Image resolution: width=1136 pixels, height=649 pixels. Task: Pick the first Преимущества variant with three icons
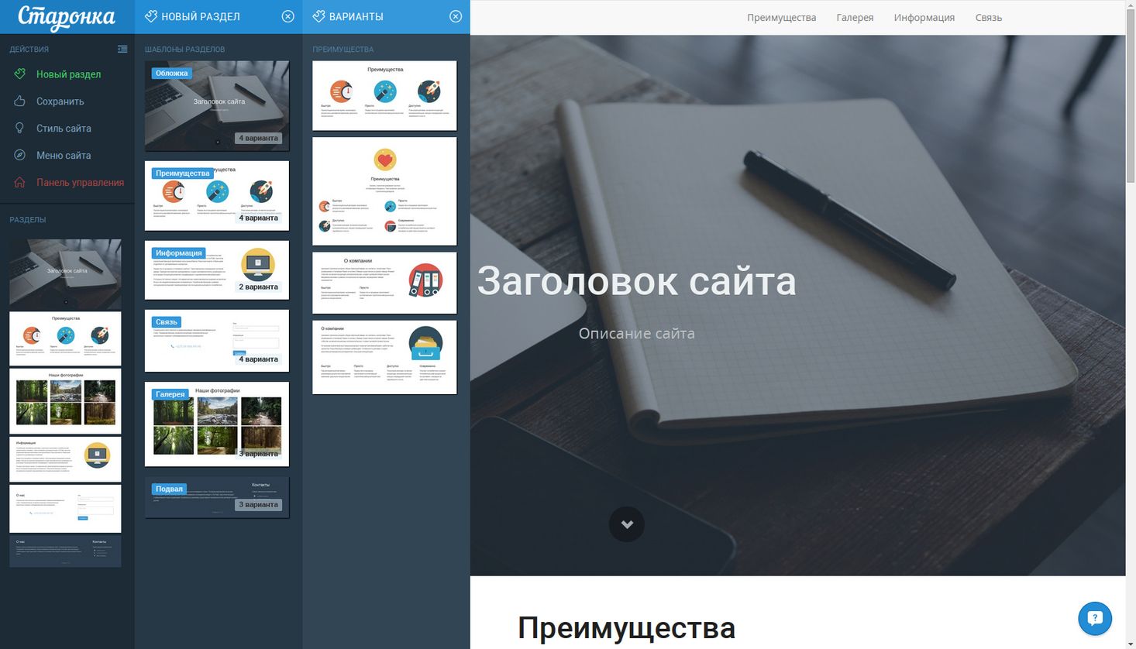[x=384, y=96]
